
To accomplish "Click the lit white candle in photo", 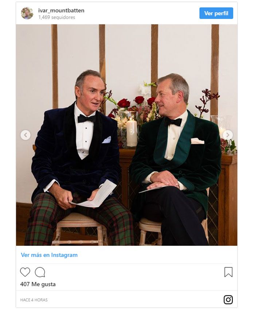I will coord(132,132).
